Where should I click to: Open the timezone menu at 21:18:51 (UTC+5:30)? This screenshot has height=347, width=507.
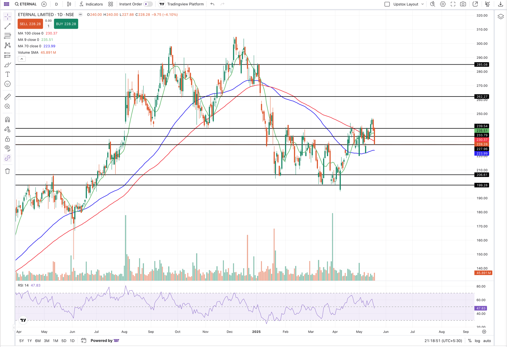coord(443,341)
